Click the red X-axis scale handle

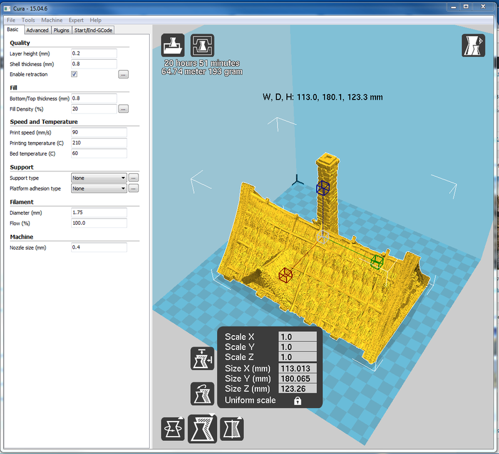[x=286, y=275]
